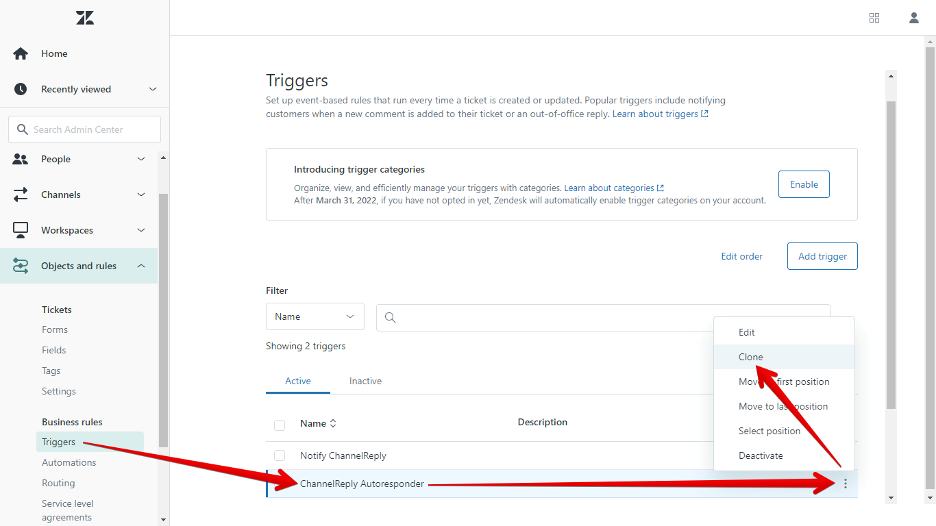
Task: Open Service level agreements item
Action: (x=68, y=510)
